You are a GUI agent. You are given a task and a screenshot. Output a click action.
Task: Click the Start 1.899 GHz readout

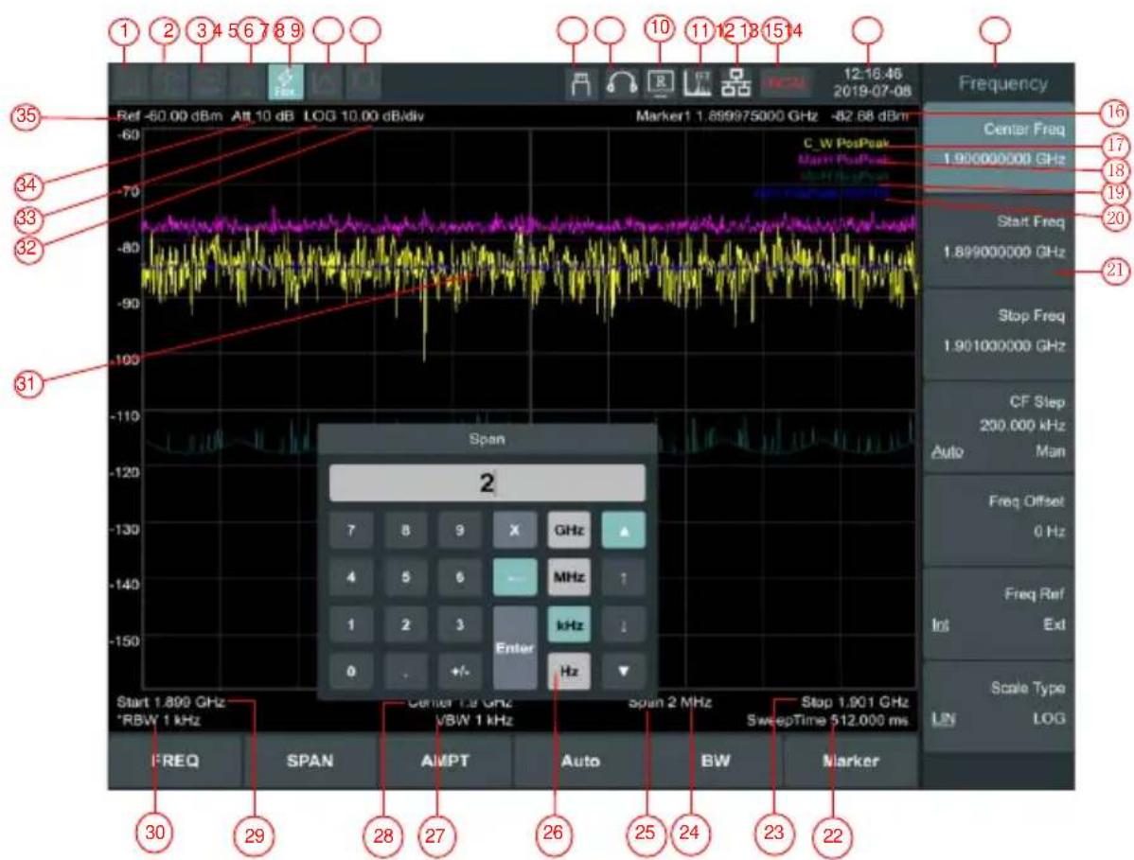point(170,702)
